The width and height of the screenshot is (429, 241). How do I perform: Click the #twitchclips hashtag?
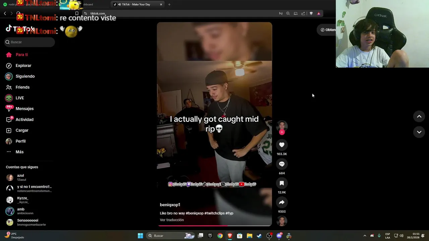point(214,213)
